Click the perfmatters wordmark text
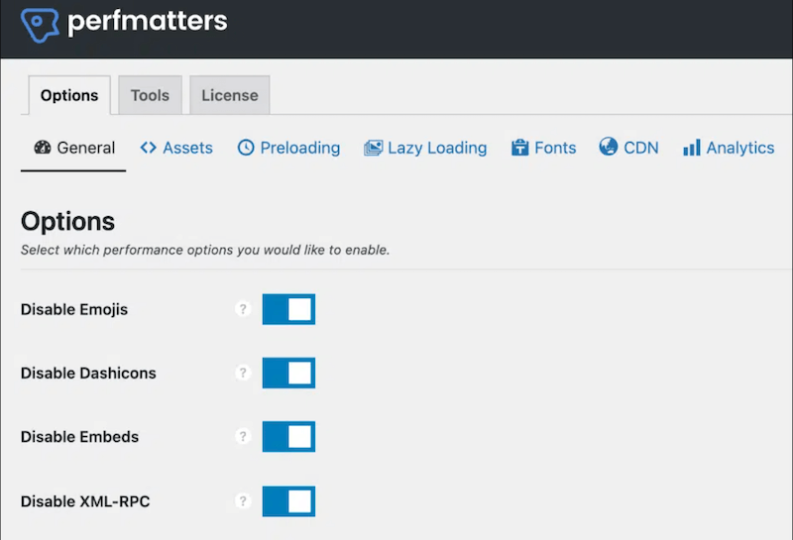The image size is (793, 540). tap(147, 22)
